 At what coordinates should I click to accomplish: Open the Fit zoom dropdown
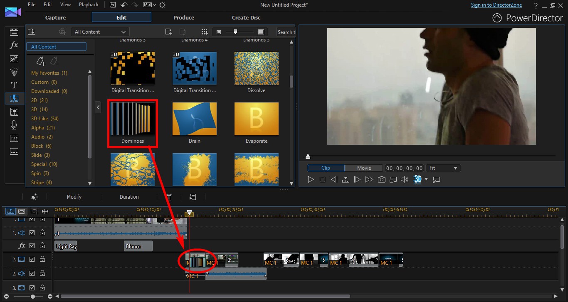[444, 168]
